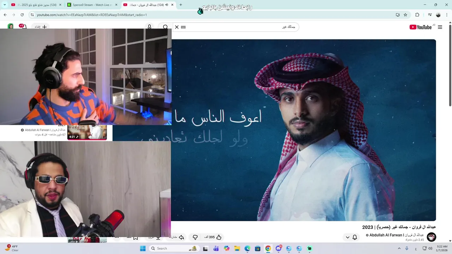Open Task View from the taskbar
This screenshot has height=254, width=452.
(x=206, y=248)
